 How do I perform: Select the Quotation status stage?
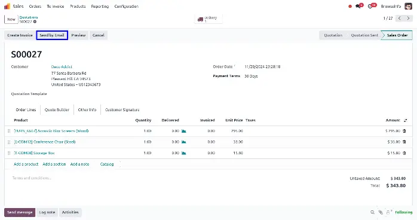333,35
